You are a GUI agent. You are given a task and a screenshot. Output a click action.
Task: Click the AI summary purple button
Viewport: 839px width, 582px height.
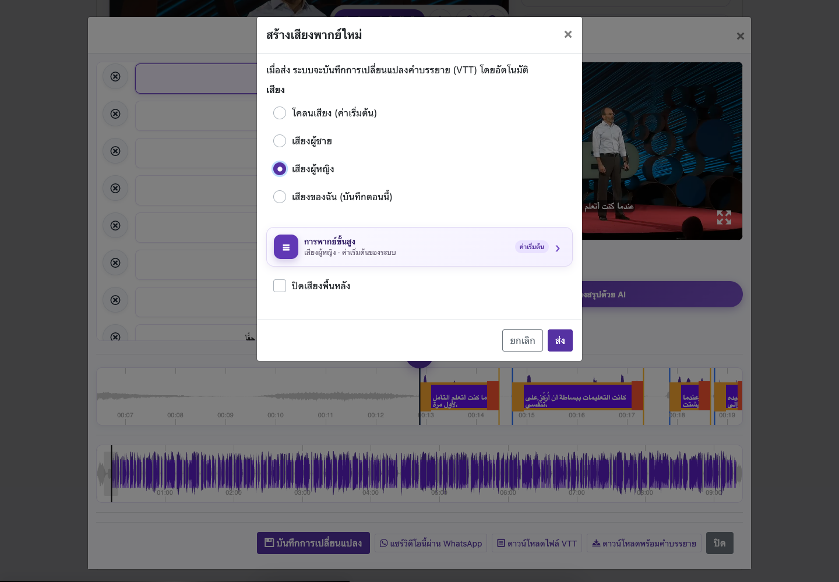(662, 294)
